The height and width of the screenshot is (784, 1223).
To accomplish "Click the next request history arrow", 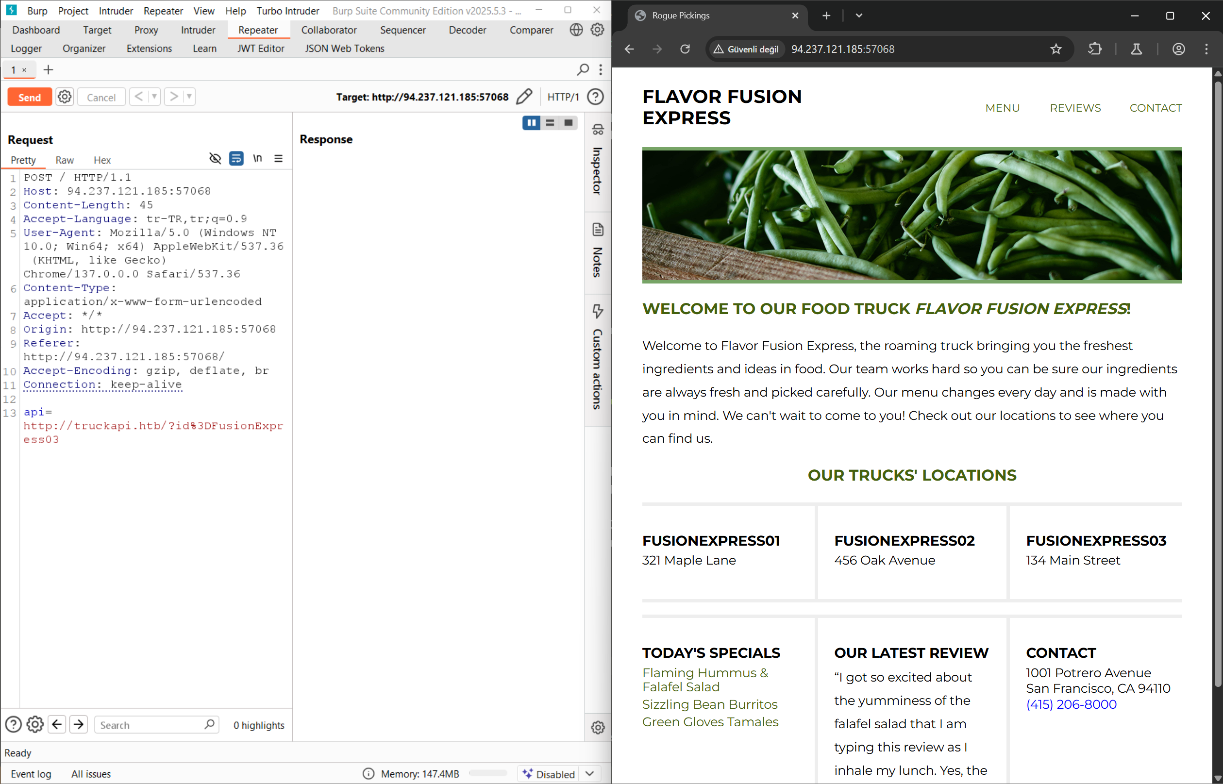I will coord(174,96).
